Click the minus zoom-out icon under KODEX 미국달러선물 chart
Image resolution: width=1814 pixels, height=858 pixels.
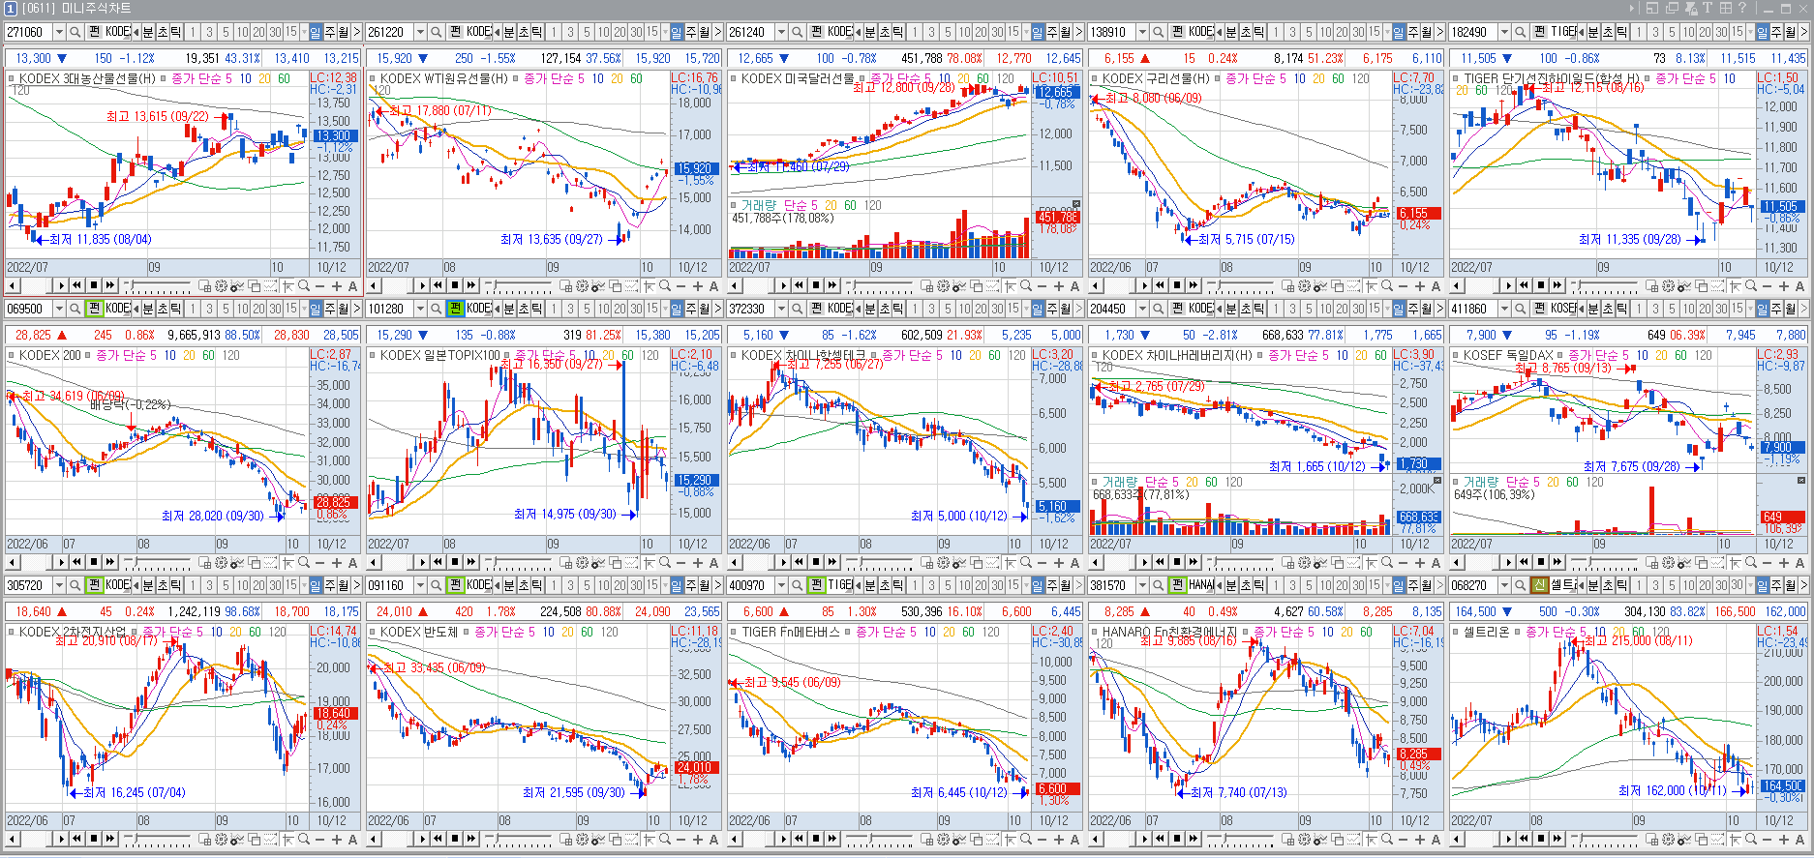coord(1042,285)
